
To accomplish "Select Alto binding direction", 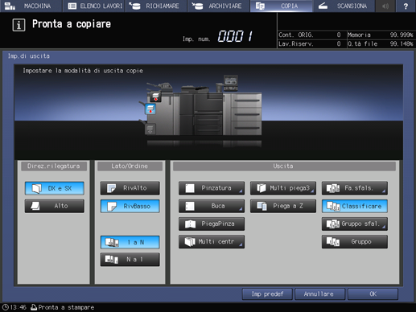I will [x=55, y=206].
